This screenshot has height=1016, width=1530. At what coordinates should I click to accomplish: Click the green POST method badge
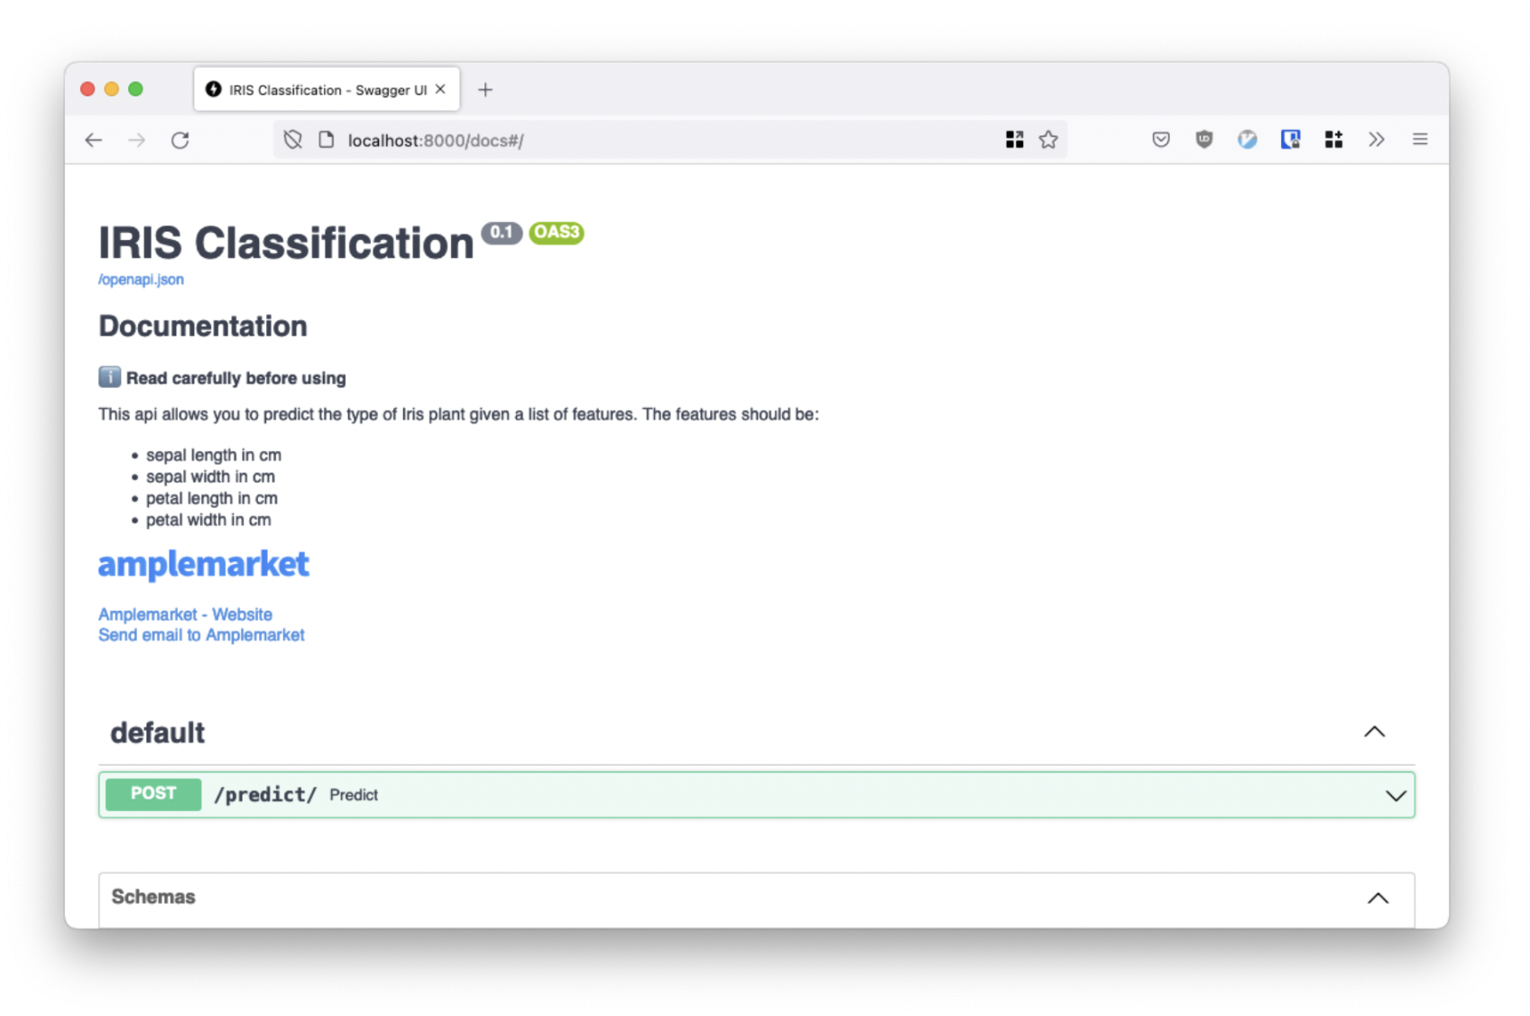(x=153, y=794)
